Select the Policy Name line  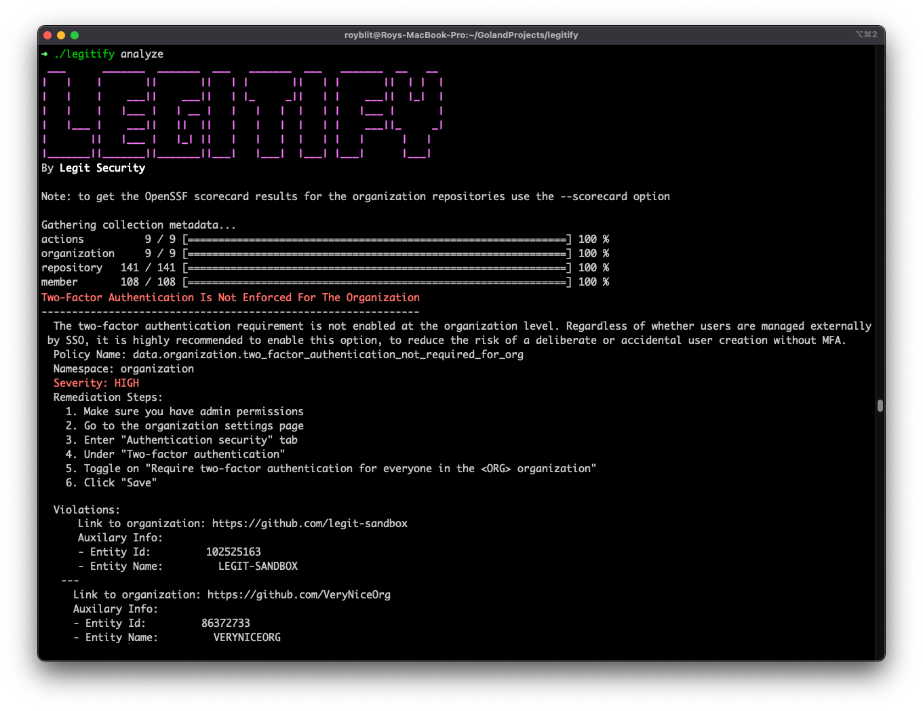(x=288, y=354)
